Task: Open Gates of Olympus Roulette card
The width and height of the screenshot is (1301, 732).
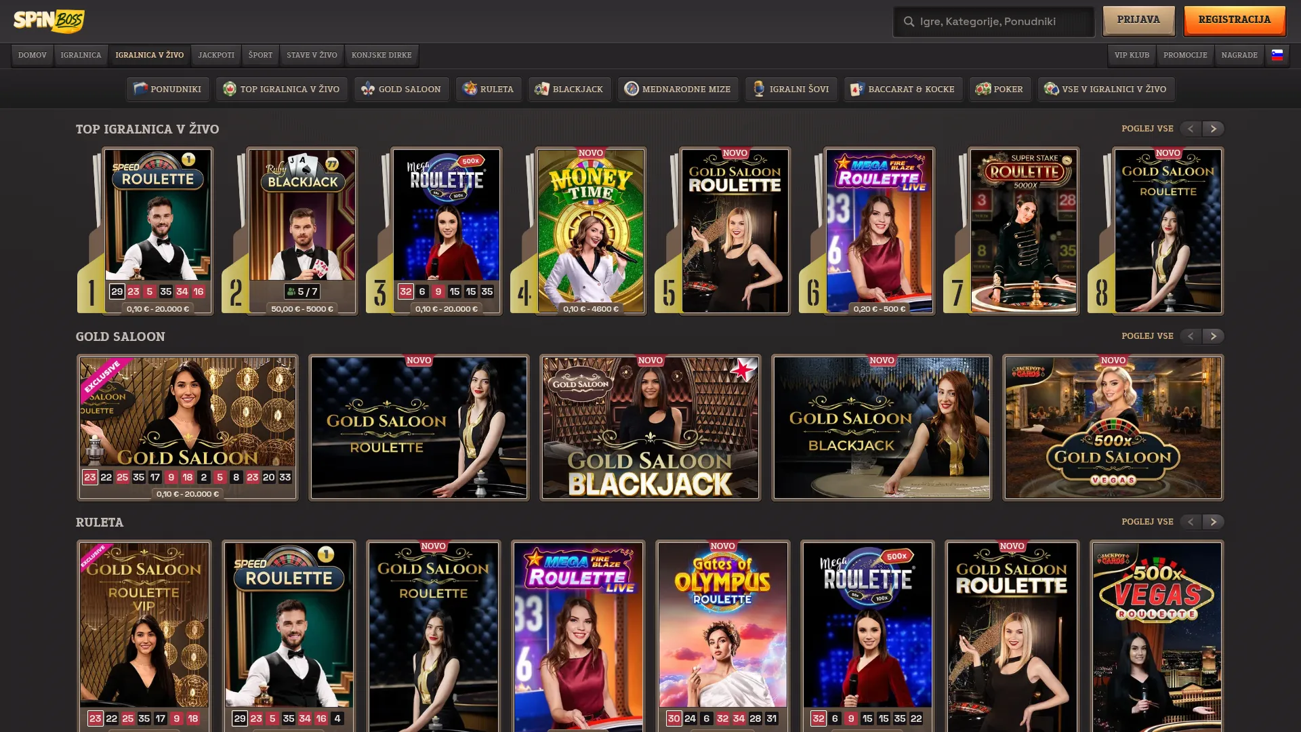Action: (x=722, y=636)
